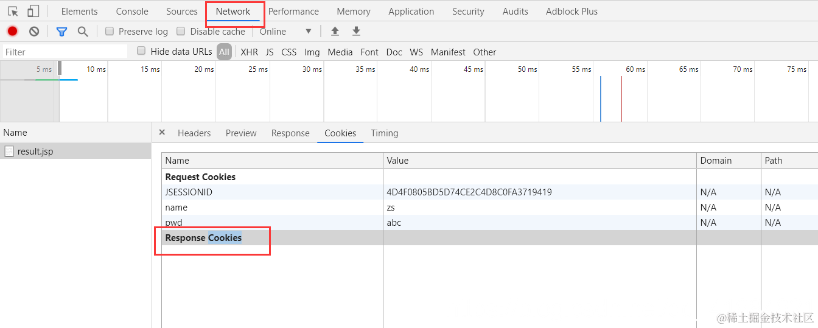818x328 pixels.
Task: Filter requests by XHR
Action: click(249, 52)
